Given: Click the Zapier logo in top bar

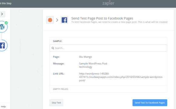Looking at the screenshot, I should coord(108,3).
